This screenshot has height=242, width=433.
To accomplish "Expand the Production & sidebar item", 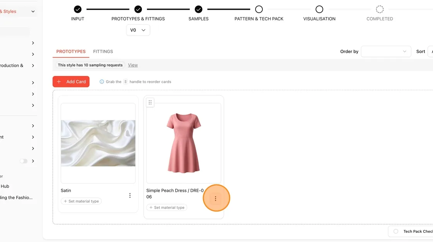I will (33, 66).
